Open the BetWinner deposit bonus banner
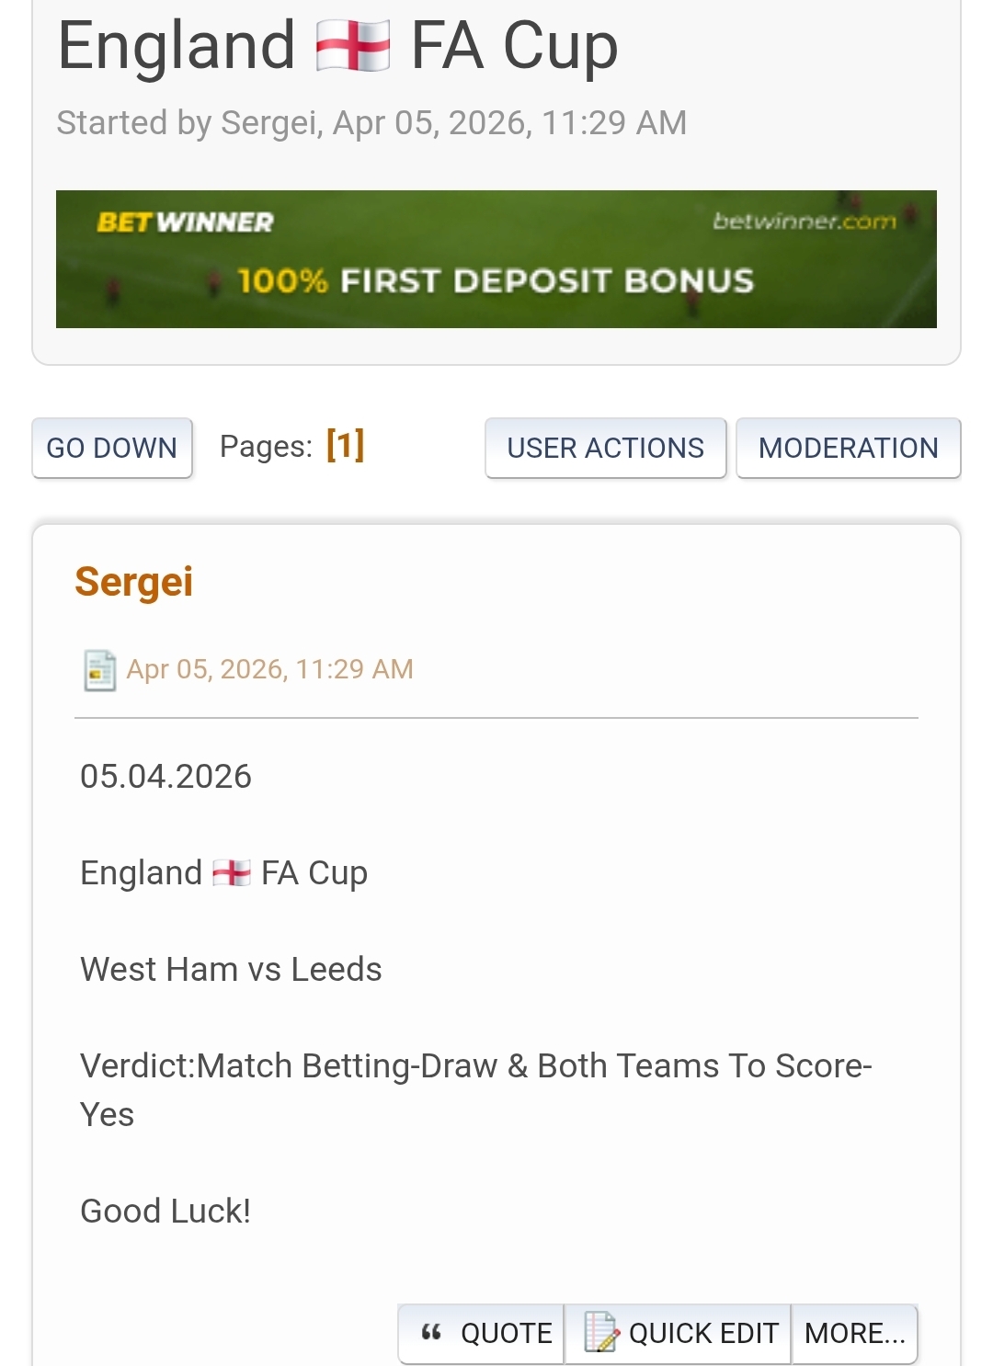Image resolution: width=993 pixels, height=1366 pixels. coord(496,258)
